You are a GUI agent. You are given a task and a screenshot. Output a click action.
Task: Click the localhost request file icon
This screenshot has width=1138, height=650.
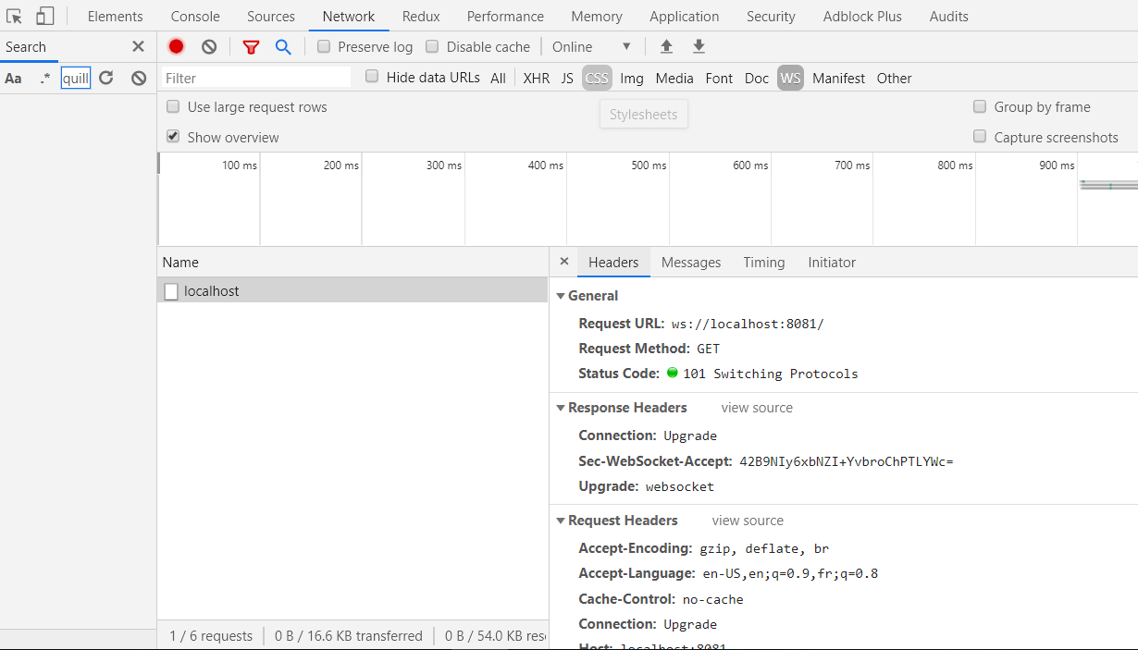point(171,291)
